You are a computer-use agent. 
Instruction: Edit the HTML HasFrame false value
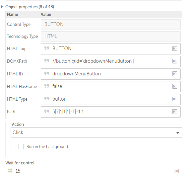[x=111, y=86]
